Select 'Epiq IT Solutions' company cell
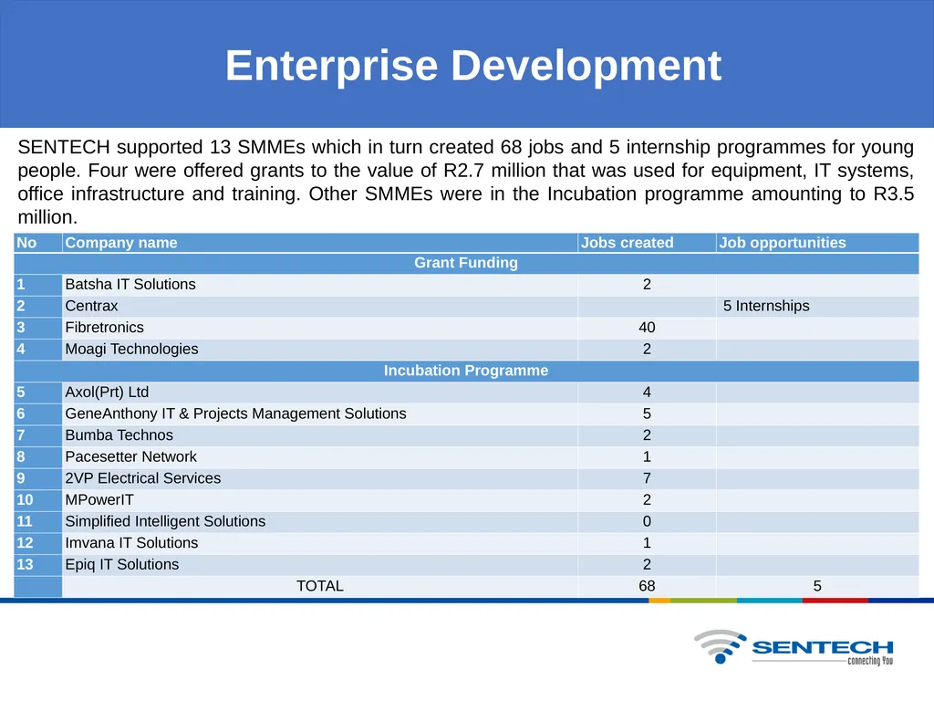The width and height of the screenshot is (934, 701). (x=320, y=564)
